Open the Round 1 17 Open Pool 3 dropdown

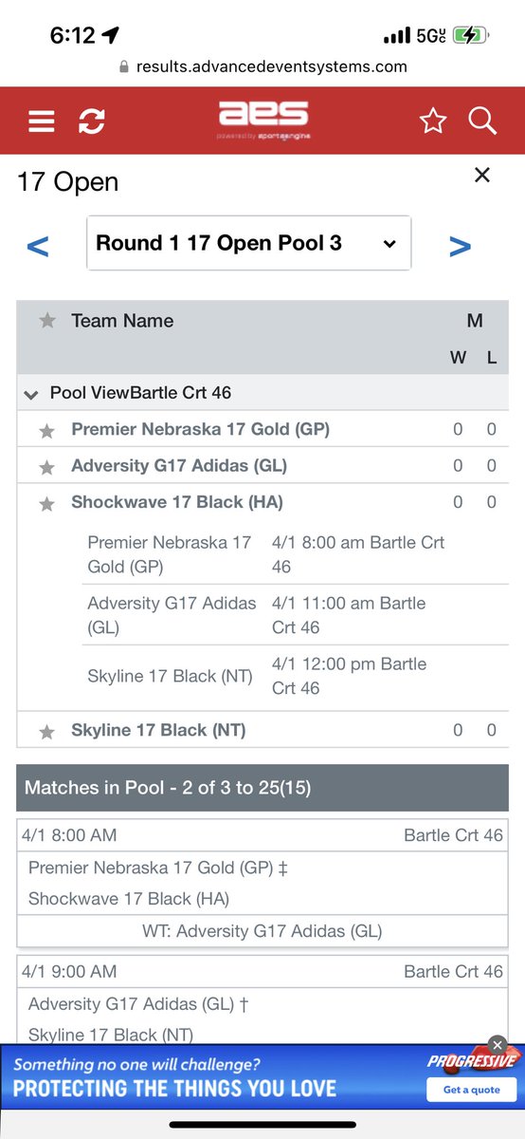[249, 243]
